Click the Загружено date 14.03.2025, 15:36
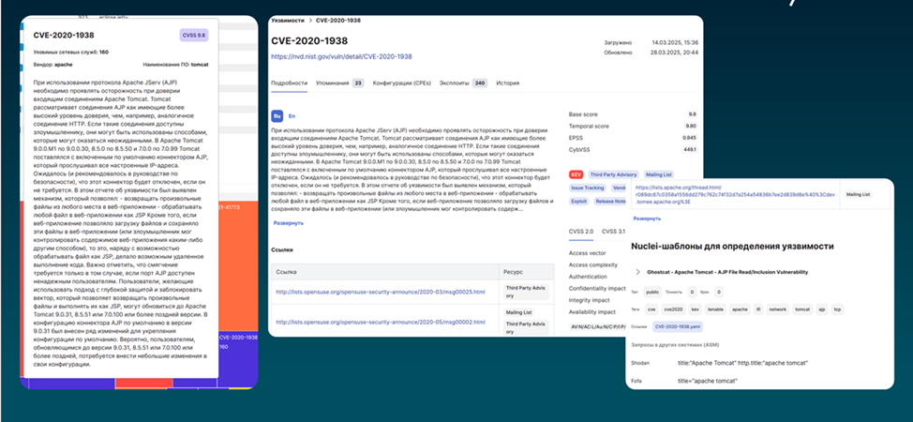Image resolution: width=913 pixels, height=422 pixels. (x=675, y=42)
